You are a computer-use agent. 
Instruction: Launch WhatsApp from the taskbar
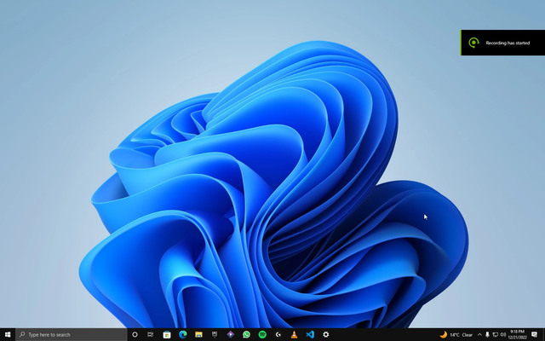click(x=246, y=334)
